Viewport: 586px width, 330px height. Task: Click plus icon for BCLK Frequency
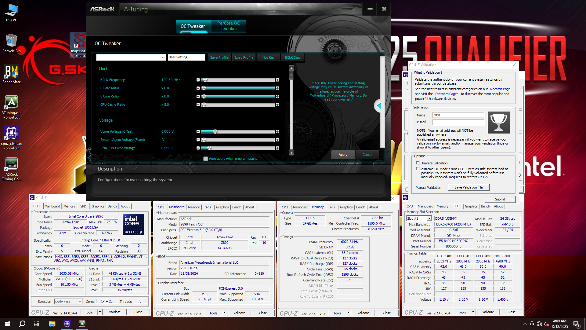(277, 80)
